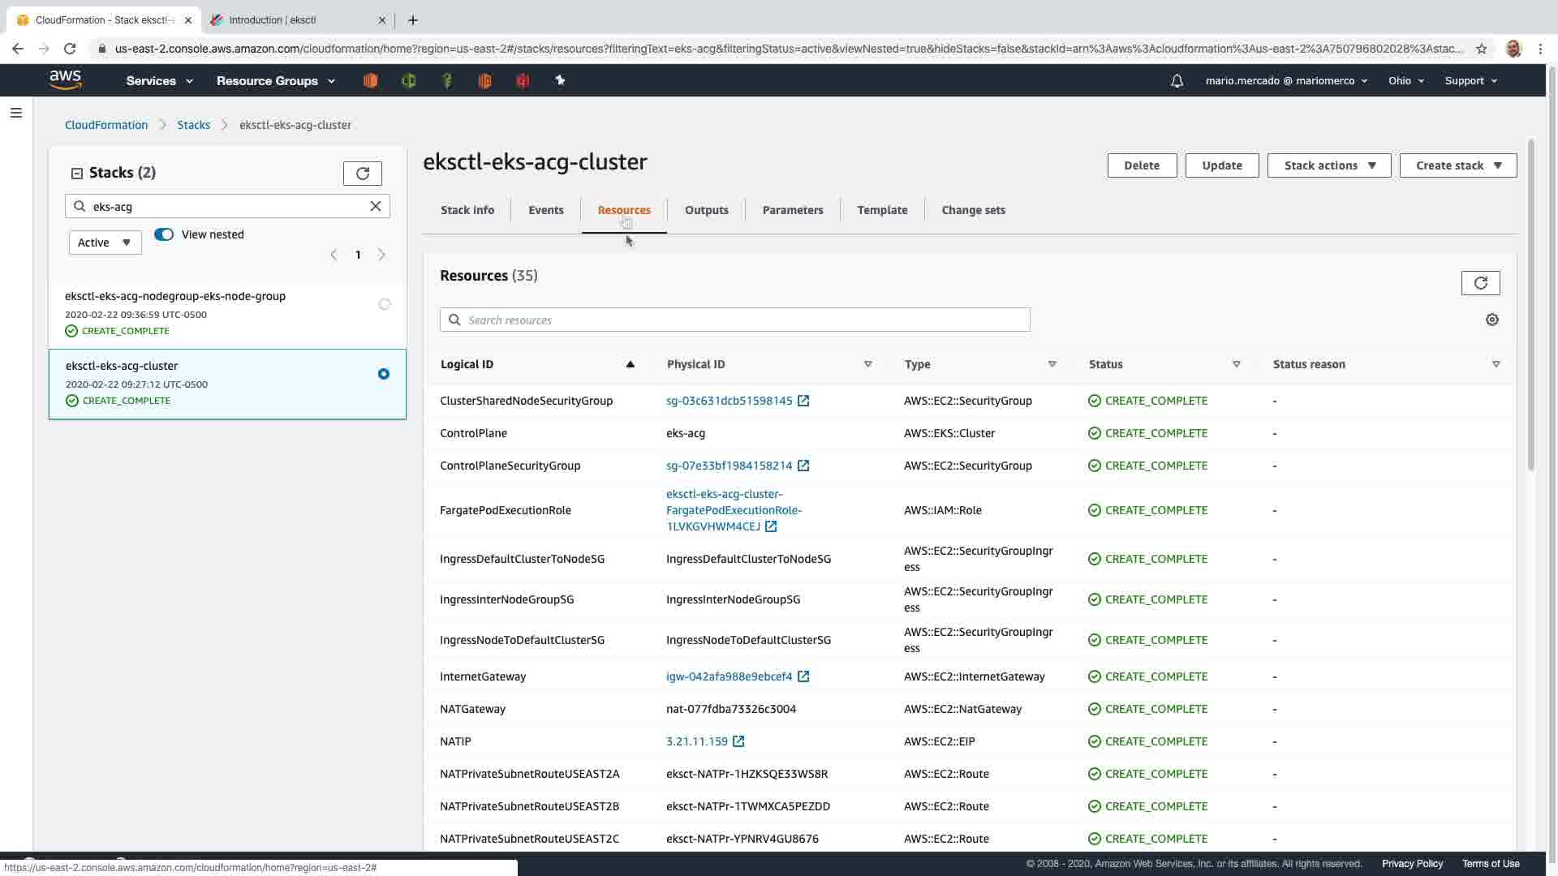Select the eksctl-eks-acg-cluster stack radio
The width and height of the screenshot is (1558, 876).
384,374
